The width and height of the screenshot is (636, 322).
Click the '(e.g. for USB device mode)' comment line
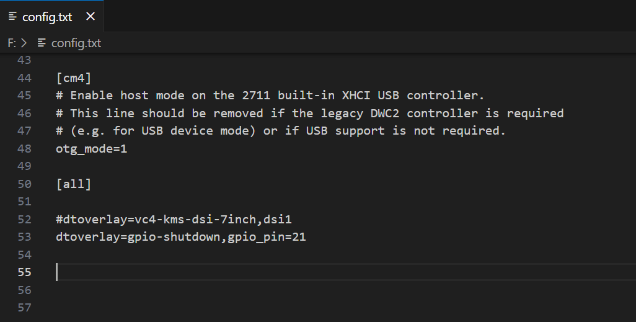click(280, 131)
